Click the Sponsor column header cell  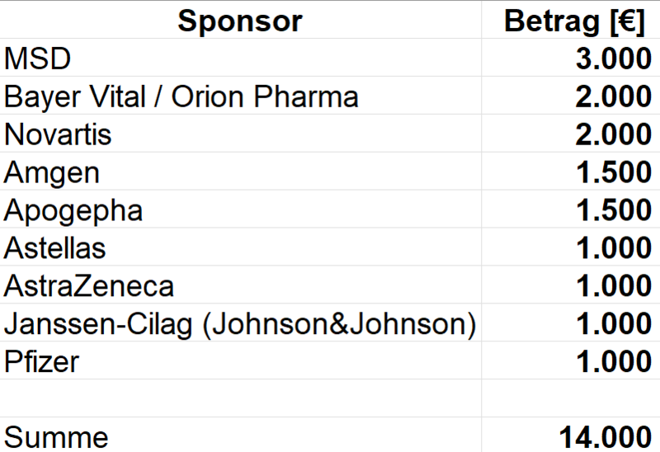pos(240,21)
